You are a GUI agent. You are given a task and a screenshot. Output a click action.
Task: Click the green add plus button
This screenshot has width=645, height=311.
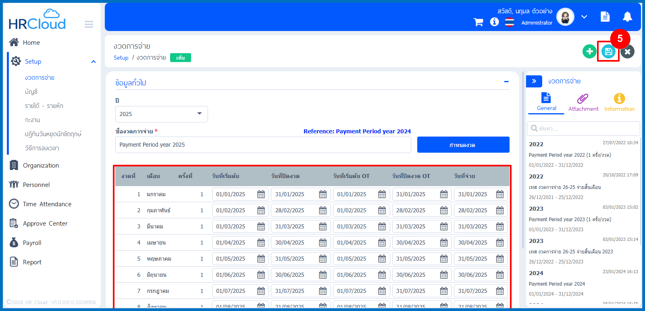pos(589,52)
